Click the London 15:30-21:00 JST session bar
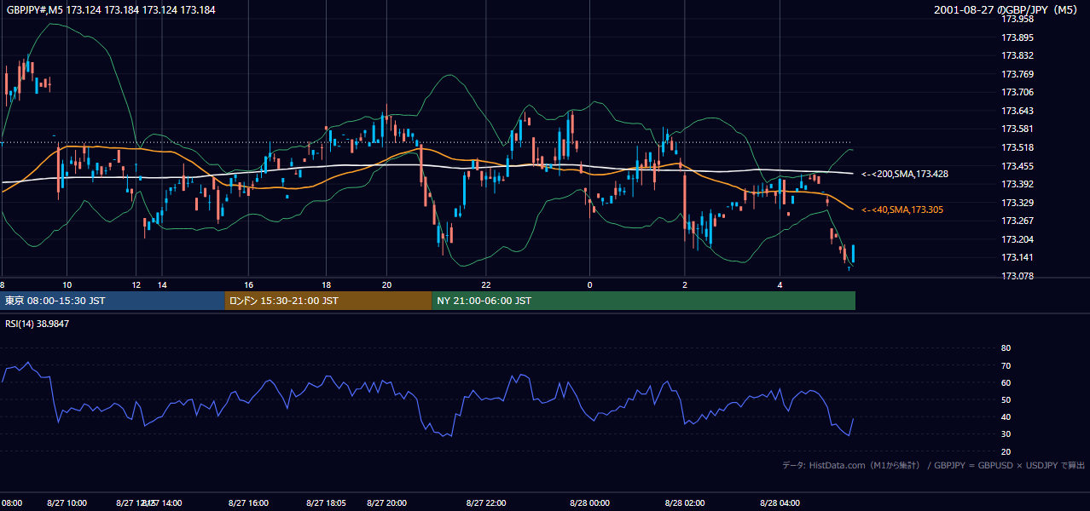The image size is (1090, 511). (328, 301)
